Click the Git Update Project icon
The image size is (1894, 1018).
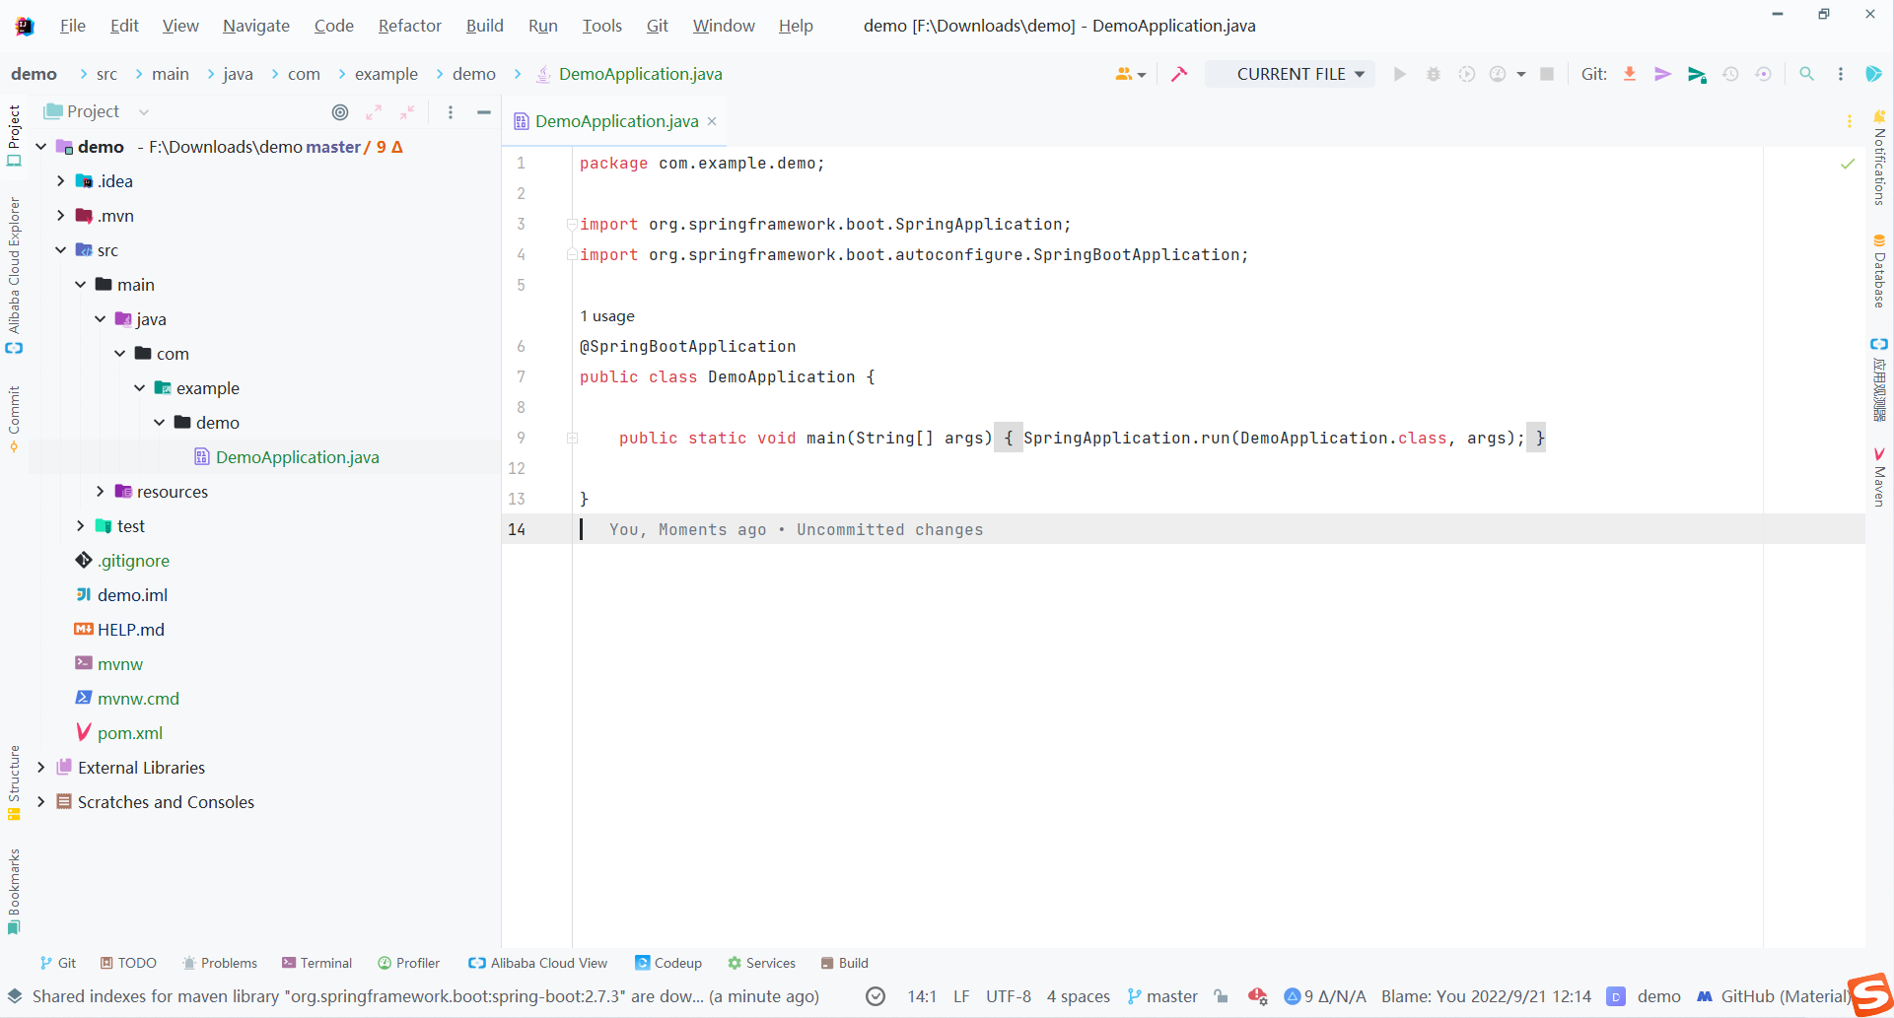pyautogui.click(x=1630, y=74)
